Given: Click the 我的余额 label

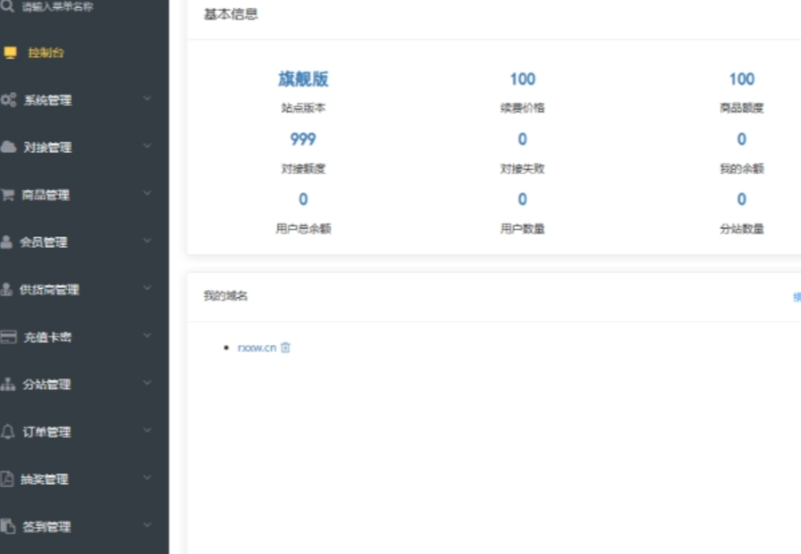Looking at the screenshot, I should [742, 169].
